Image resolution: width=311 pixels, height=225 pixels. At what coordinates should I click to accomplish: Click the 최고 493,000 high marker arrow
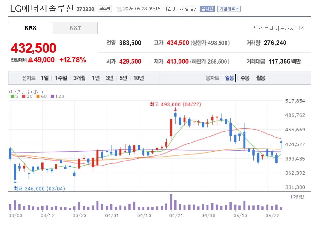pyautogui.click(x=175, y=110)
